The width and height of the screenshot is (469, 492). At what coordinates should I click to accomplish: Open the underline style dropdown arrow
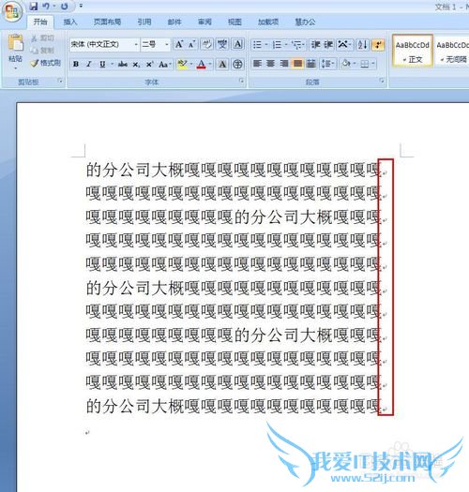coord(112,64)
